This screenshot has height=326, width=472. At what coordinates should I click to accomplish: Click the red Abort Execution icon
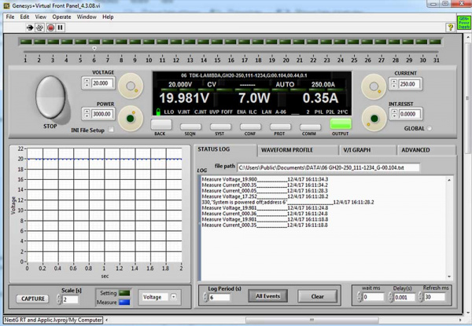(x=50, y=27)
